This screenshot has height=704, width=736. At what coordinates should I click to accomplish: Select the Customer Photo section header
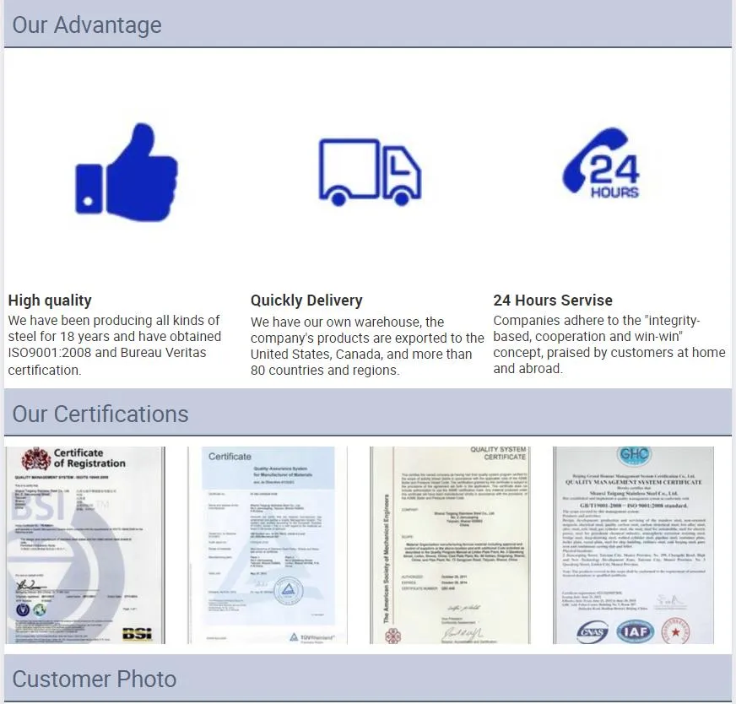click(95, 680)
